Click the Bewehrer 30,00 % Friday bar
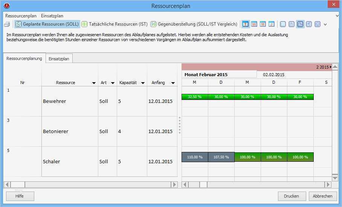Image resolution: width=342 pixels, height=207 pixels. click(x=300, y=97)
